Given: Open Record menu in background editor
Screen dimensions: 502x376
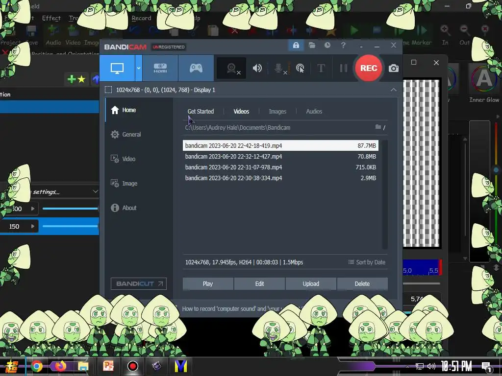Looking at the screenshot, I should [x=141, y=18].
